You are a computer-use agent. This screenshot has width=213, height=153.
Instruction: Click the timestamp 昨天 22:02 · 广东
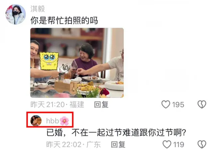click(x=73, y=144)
